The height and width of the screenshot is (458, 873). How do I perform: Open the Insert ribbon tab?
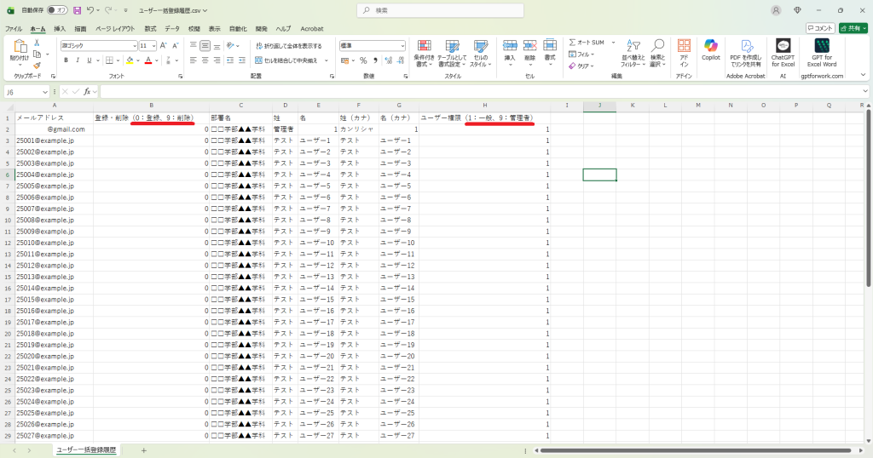pos(60,28)
